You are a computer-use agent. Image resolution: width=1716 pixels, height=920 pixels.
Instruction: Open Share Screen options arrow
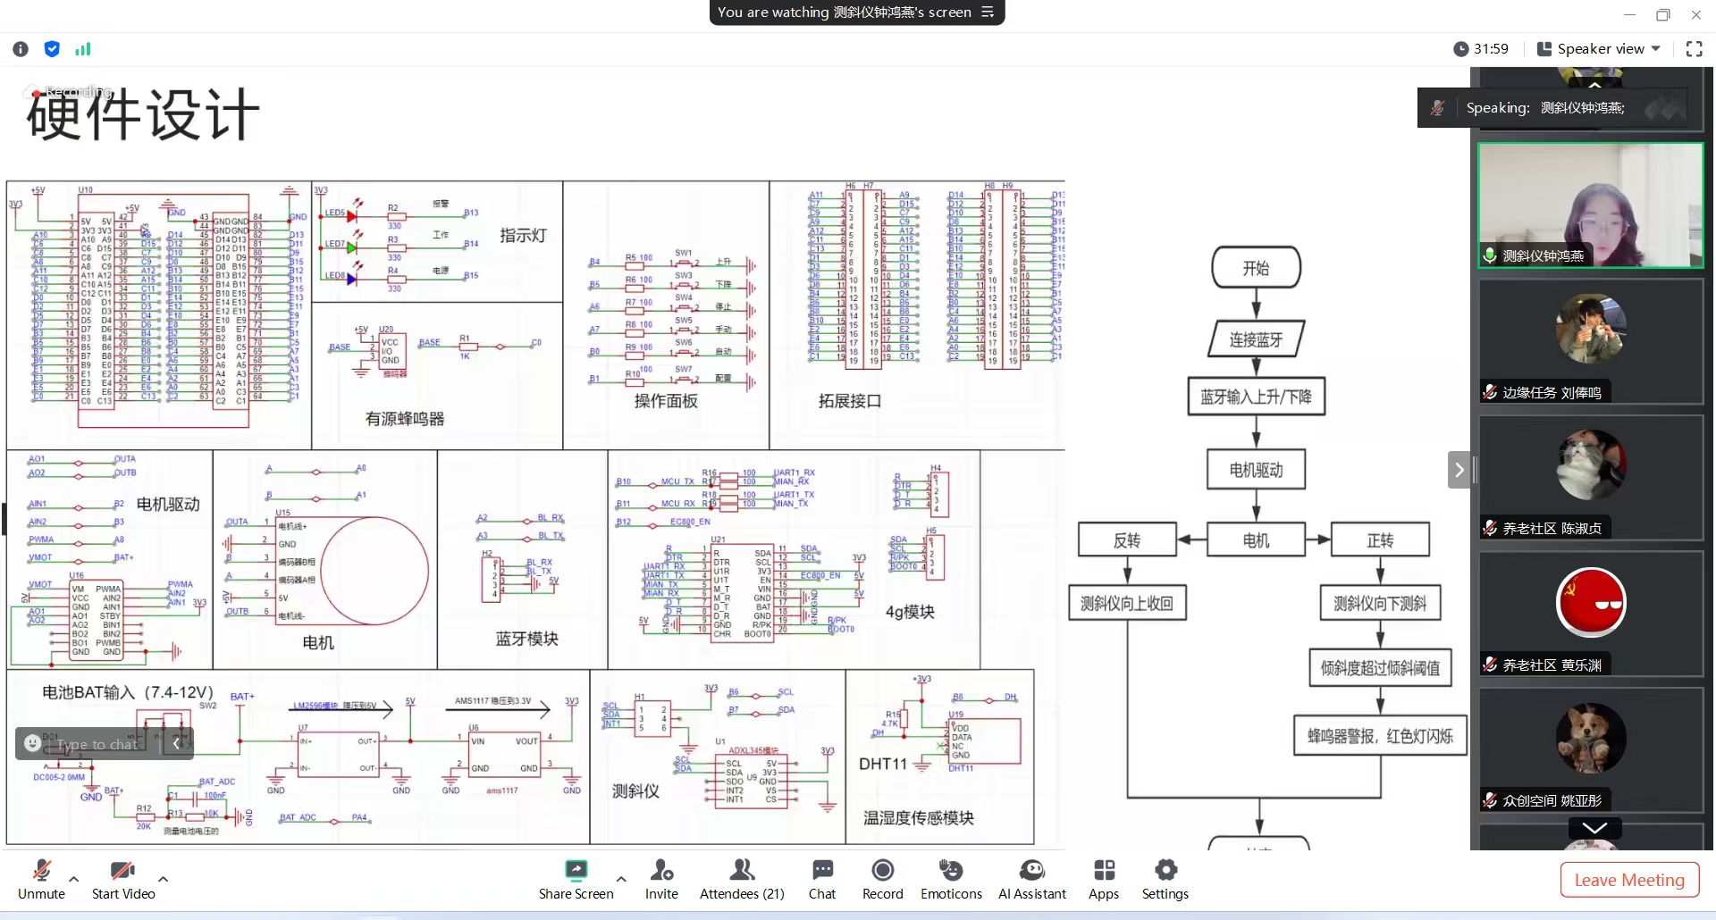621,879
